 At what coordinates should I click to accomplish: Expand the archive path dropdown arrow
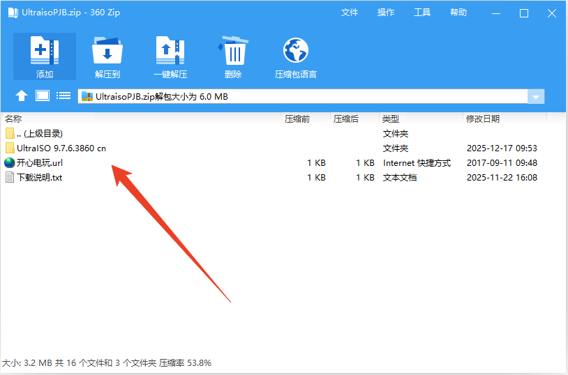click(x=536, y=97)
